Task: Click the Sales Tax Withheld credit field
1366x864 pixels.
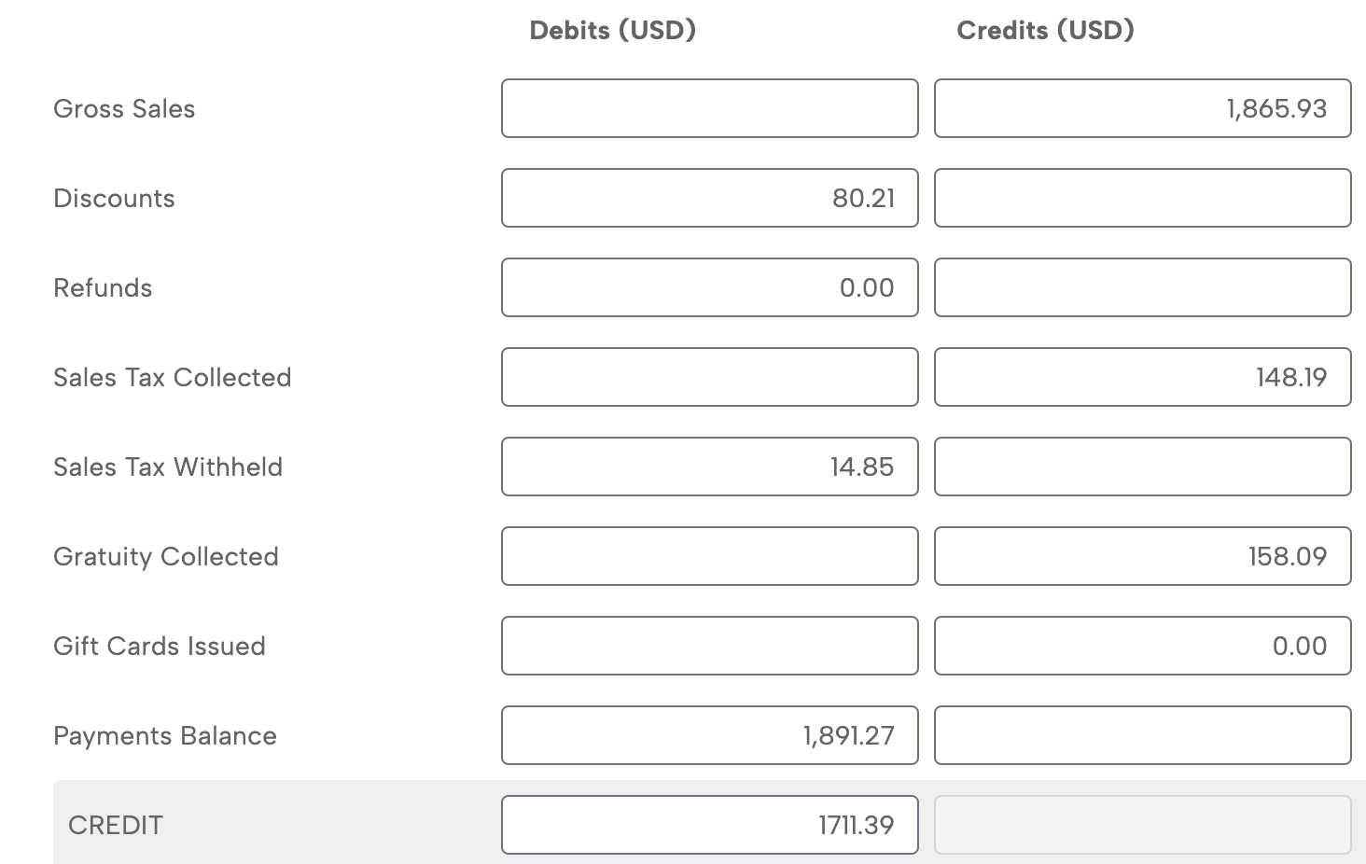Action: point(1142,467)
